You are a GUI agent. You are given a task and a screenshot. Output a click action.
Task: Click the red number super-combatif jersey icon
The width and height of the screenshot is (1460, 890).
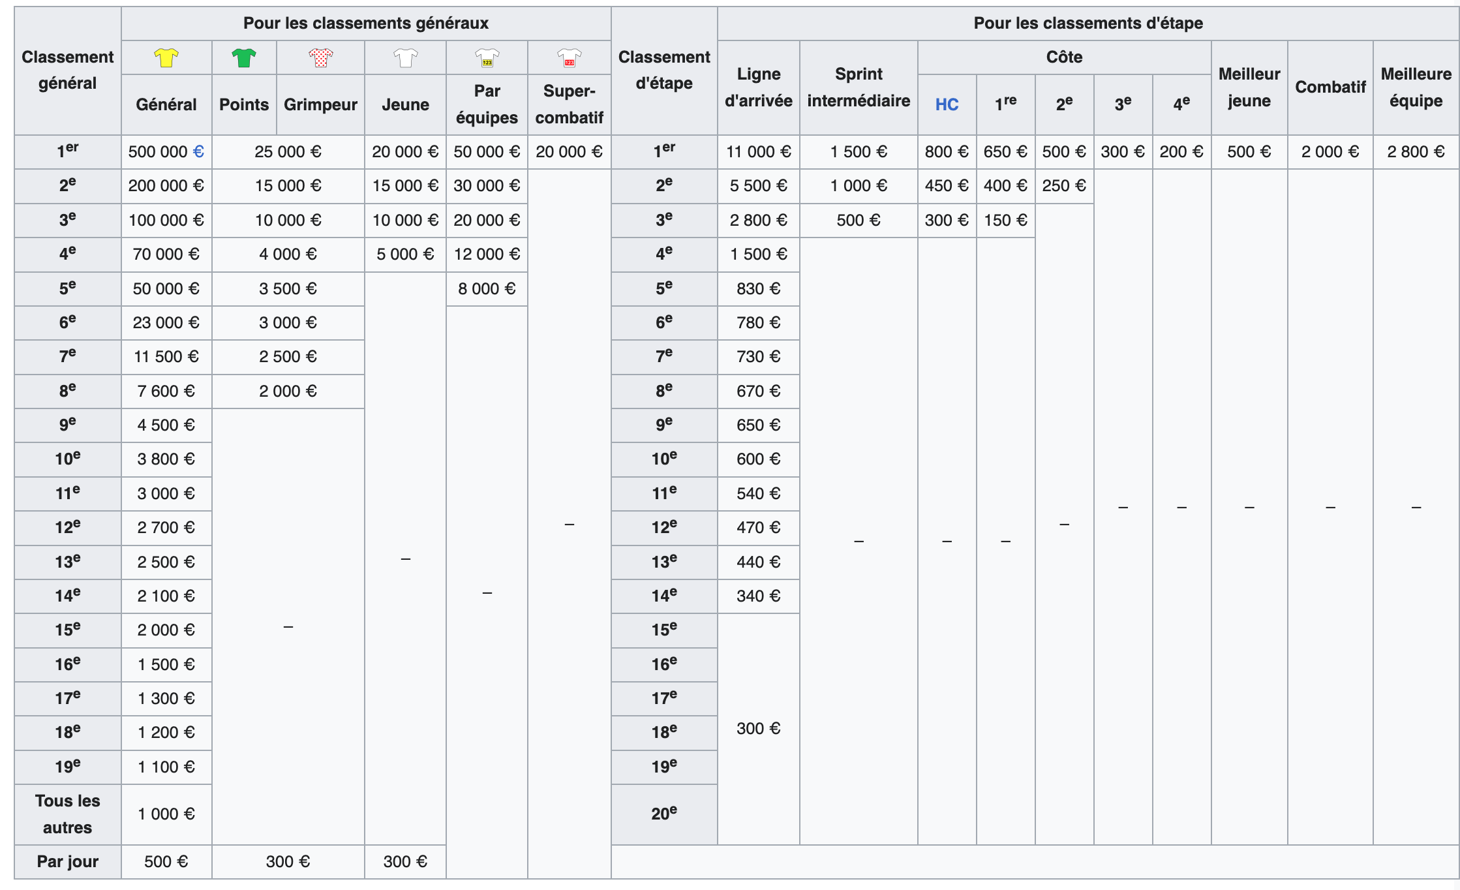tap(569, 57)
